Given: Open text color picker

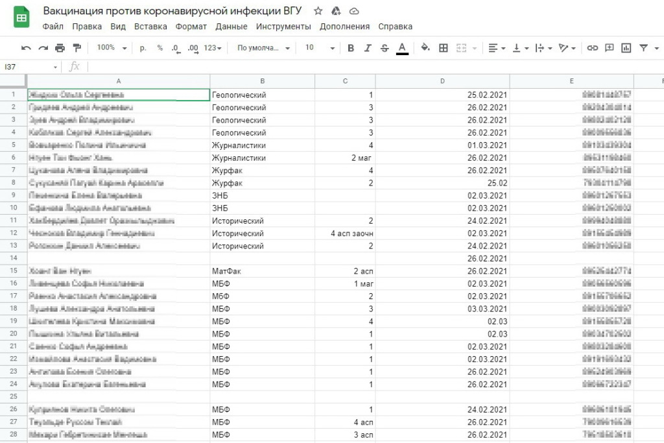Looking at the screenshot, I should pyautogui.click(x=402, y=48).
